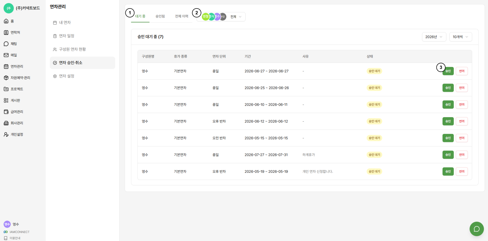
Task: Reject the 2026-06-10 ~ 2026-06-11 request
Action: pyautogui.click(x=462, y=105)
